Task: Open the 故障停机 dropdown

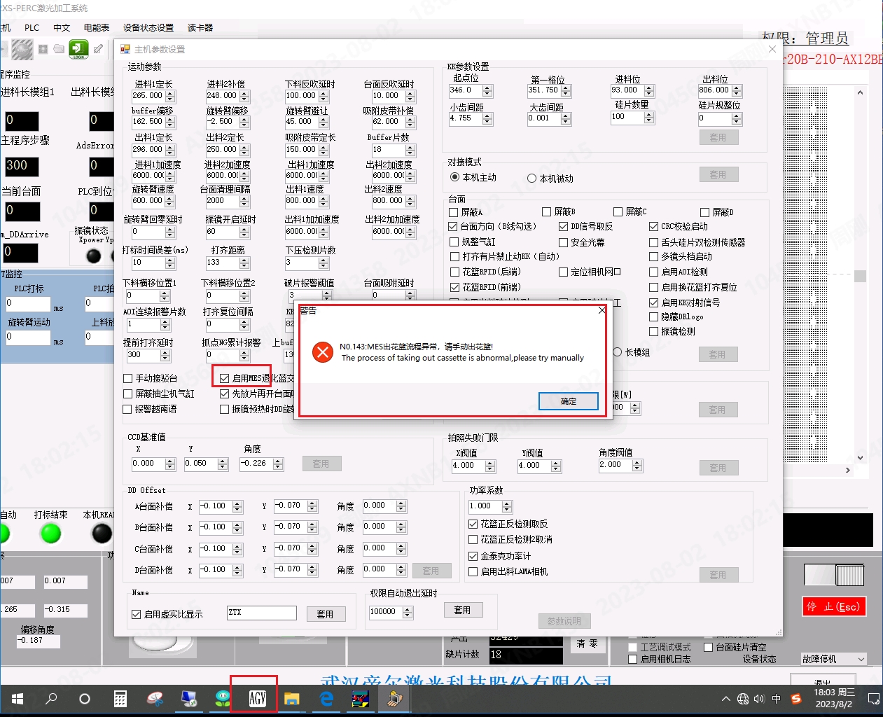Action: (x=861, y=659)
